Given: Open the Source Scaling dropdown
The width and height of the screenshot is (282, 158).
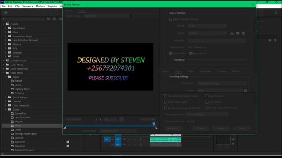Looking at the screenshot, I should 106,16.
